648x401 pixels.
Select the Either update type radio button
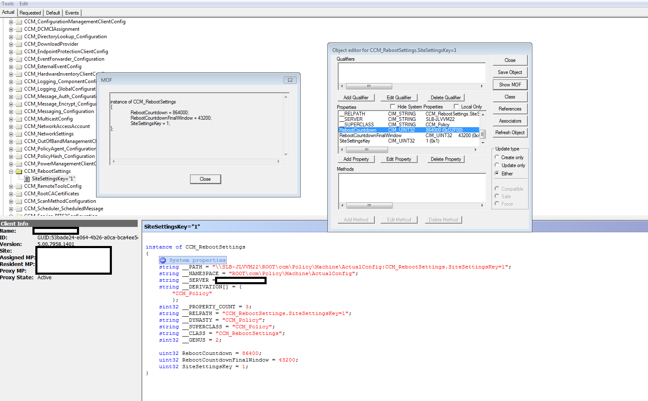pos(497,173)
